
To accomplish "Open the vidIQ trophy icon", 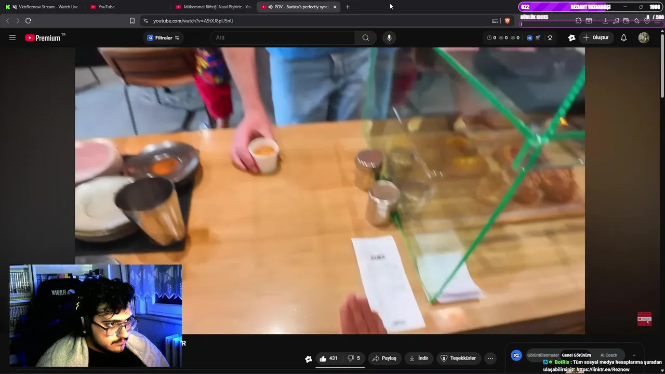I will tap(550, 37).
